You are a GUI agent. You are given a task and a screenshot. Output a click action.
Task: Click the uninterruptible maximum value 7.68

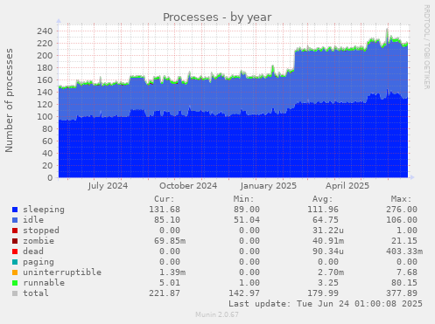tap(407, 272)
